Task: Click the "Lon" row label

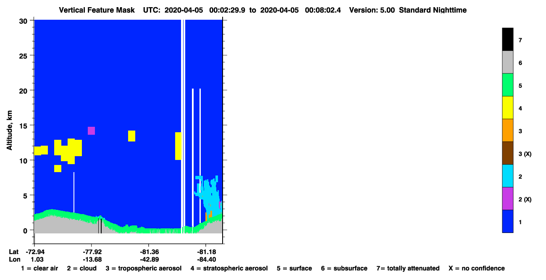Action: click(x=14, y=259)
